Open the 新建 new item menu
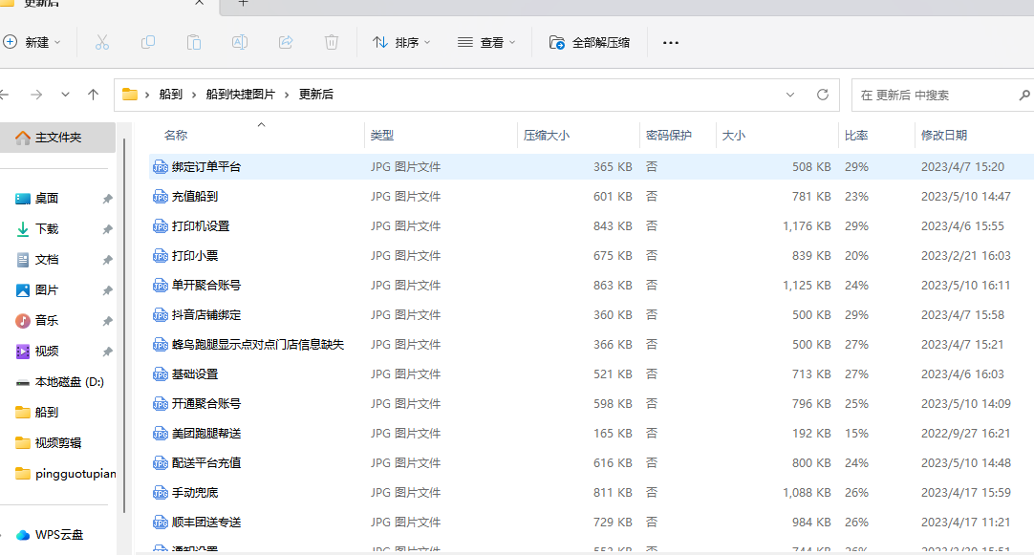The image size is (1034, 555). pos(34,42)
